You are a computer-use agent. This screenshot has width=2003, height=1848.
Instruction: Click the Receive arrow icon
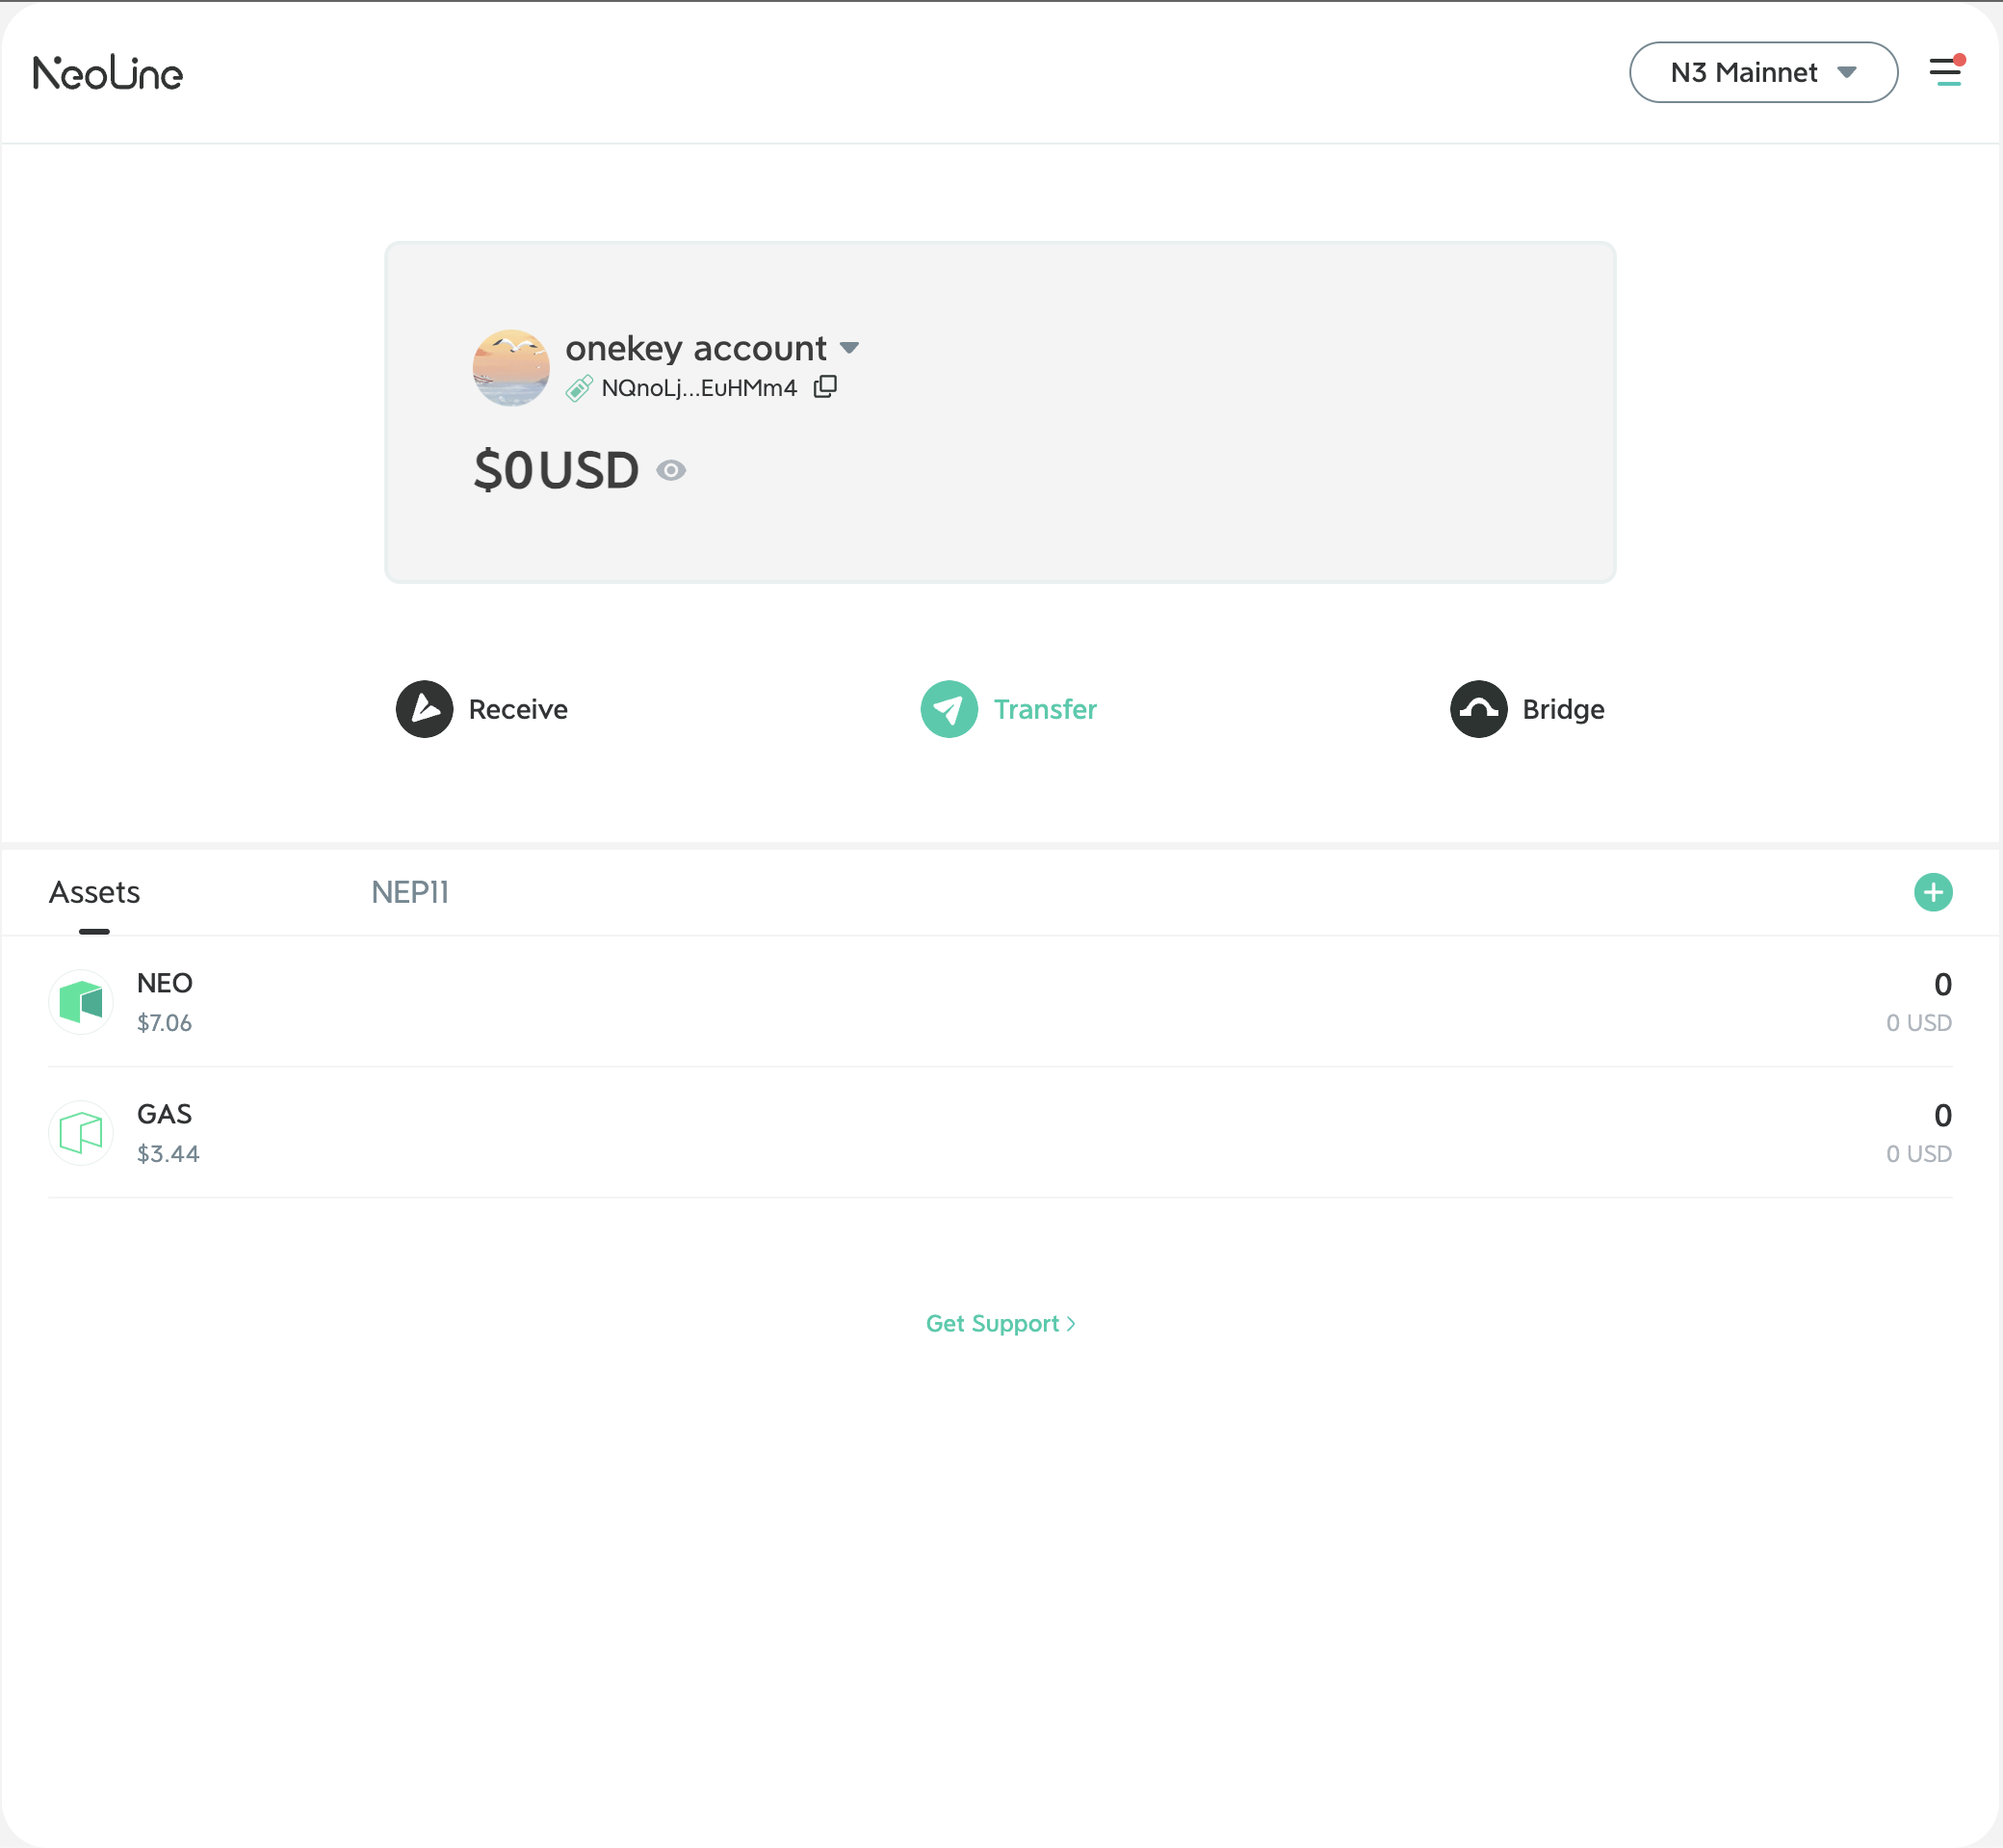(425, 709)
